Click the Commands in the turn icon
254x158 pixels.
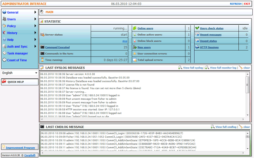point(42,54)
